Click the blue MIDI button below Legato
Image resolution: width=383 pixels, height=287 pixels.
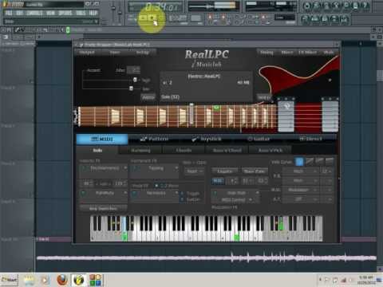tap(218, 181)
